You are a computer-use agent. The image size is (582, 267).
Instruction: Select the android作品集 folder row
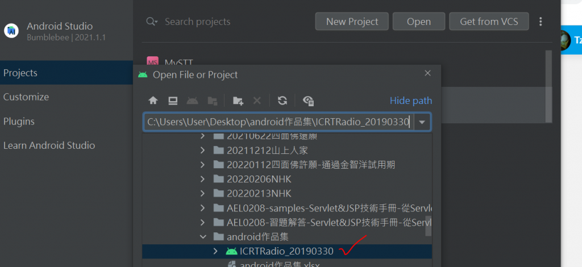[287, 236]
